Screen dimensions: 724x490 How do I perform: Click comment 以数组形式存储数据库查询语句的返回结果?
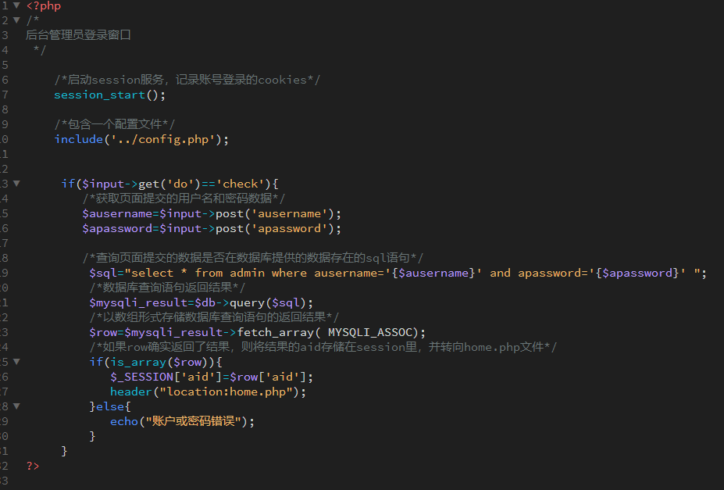coord(214,317)
